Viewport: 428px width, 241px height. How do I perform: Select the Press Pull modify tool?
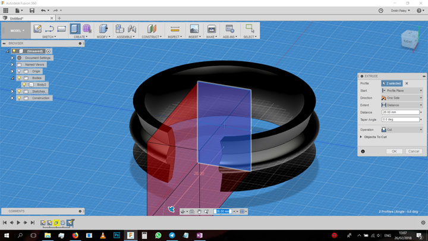(x=103, y=29)
